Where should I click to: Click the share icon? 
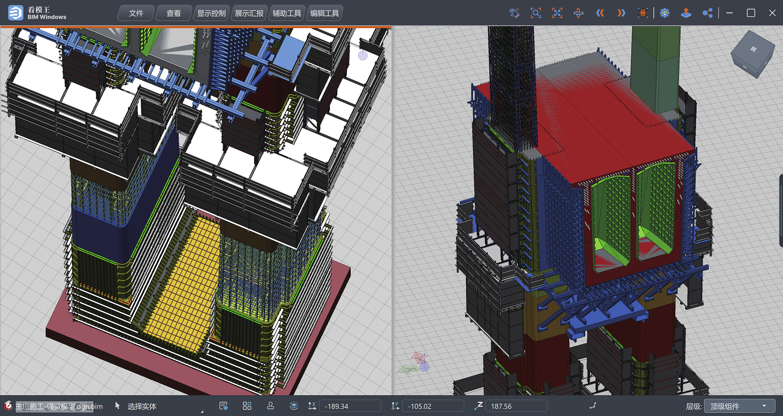708,13
